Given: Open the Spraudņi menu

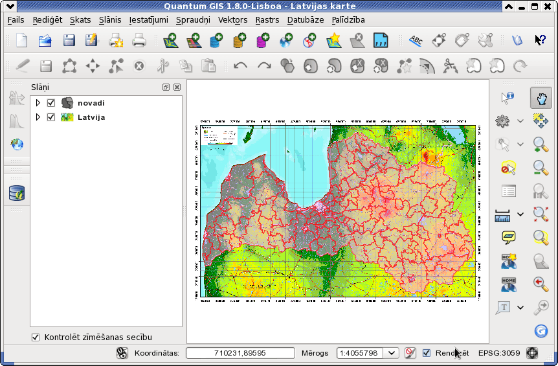Looking at the screenshot, I should pos(194,20).
